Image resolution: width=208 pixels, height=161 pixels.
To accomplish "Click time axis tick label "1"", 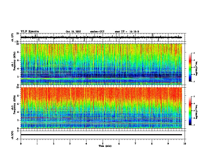I will (37, 144).
